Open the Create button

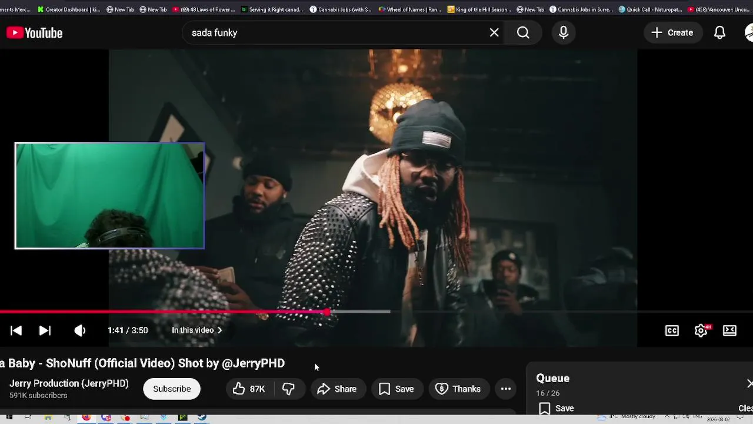pyautogui.click(x=672, y=33)
